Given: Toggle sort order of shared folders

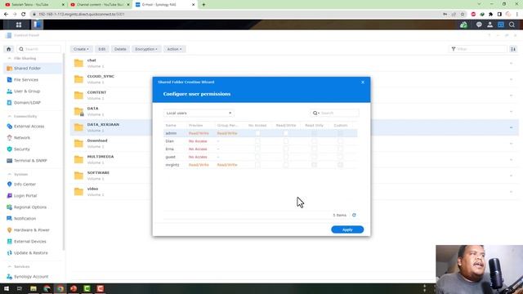Looking at the screenshot, I should click(513, 49).
